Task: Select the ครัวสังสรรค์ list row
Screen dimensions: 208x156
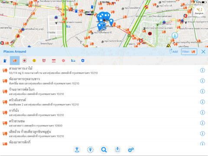Action: (104, 102)
